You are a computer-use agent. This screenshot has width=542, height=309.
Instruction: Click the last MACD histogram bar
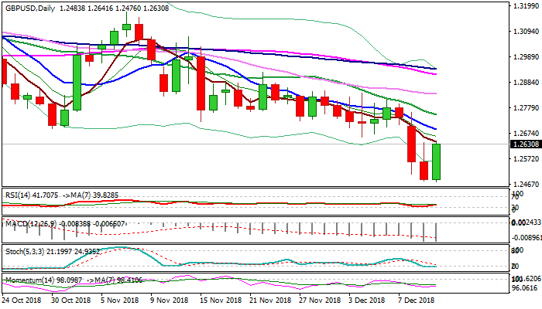(437, 232)
